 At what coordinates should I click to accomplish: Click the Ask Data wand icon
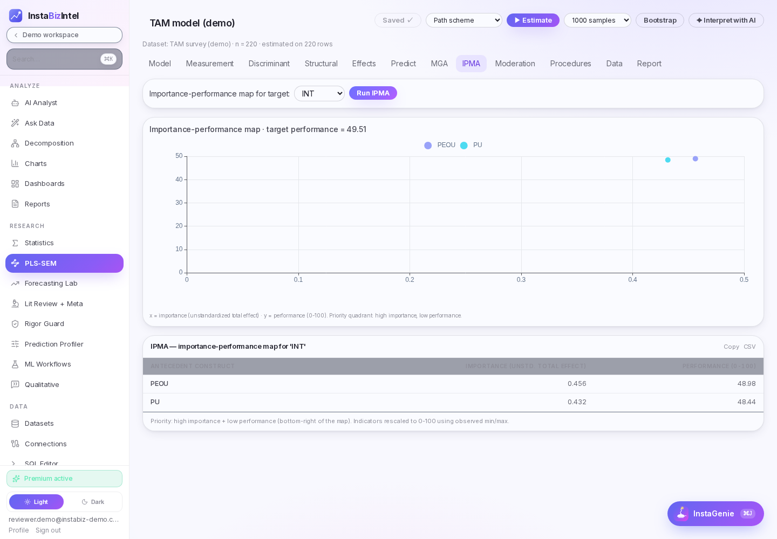tap(15, 123)
